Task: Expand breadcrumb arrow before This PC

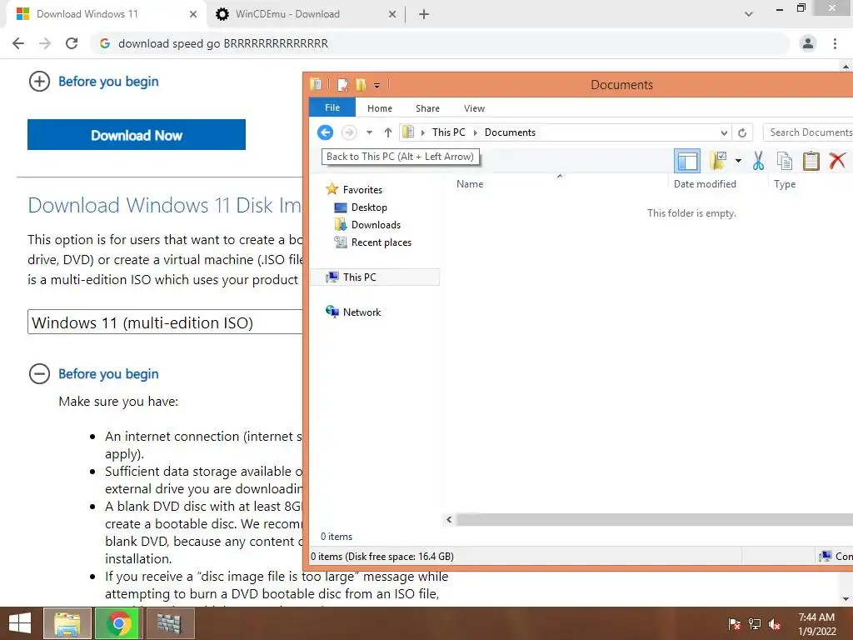Action: tap(422, 132)
